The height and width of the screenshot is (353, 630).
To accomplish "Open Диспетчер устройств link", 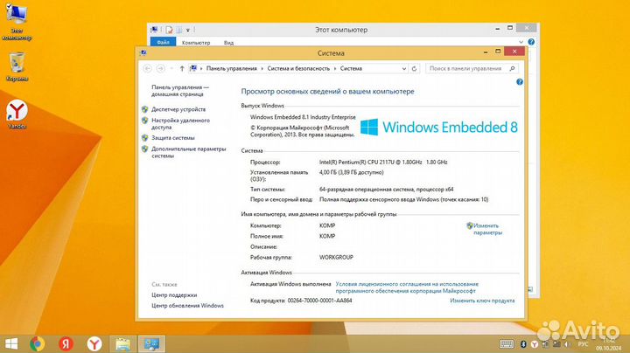I will click(x=178, y=109).
